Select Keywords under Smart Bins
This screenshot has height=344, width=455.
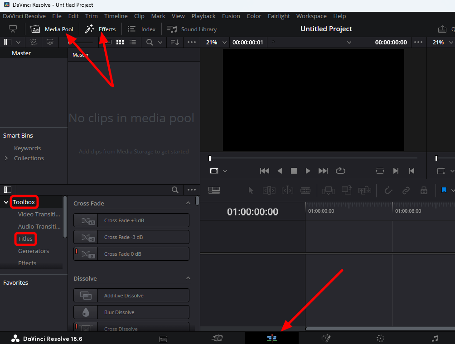click(28, 148)
